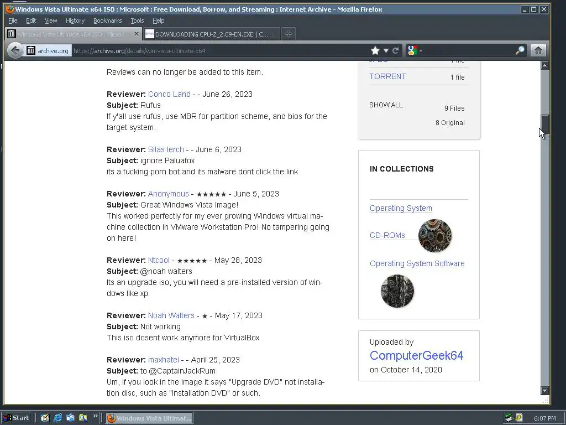Open a new tab with the plus button
Image resolution: width=566 pixels, height=425 pixels.
tap(288, 34)
